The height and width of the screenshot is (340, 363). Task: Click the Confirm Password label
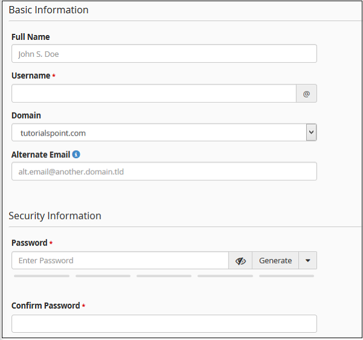(45, 306)
